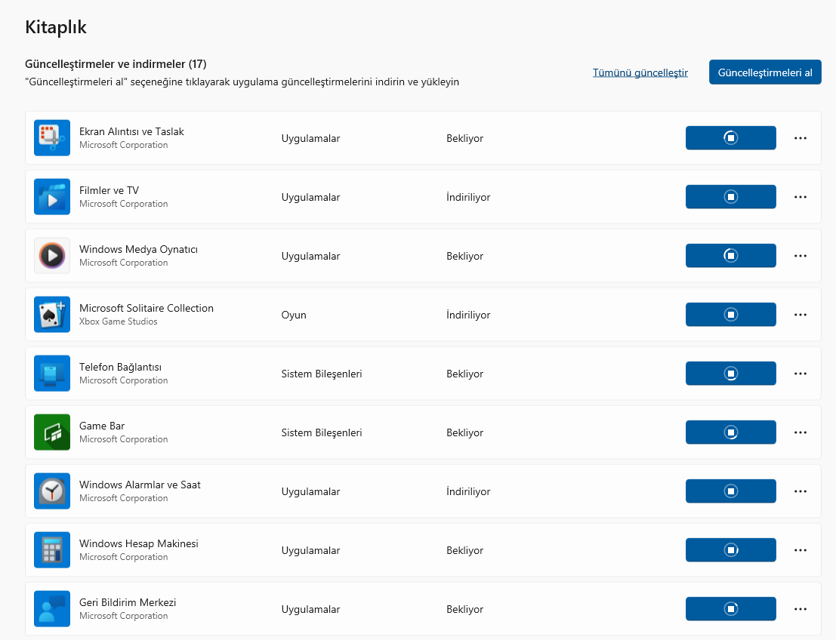Viewport: 836px width, 640px height.
Task: Open the Filmler ve TV app icon
Action: 52,197
